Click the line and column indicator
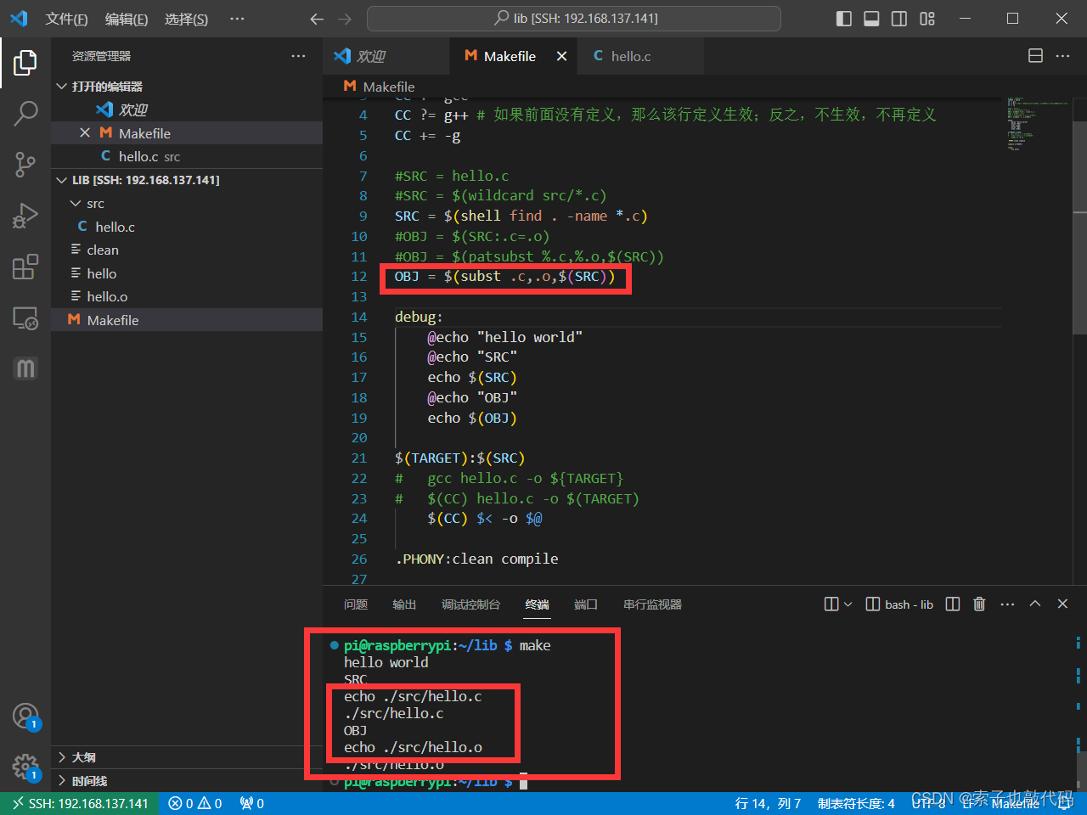The image size is (1087, 815). (768, 803)
